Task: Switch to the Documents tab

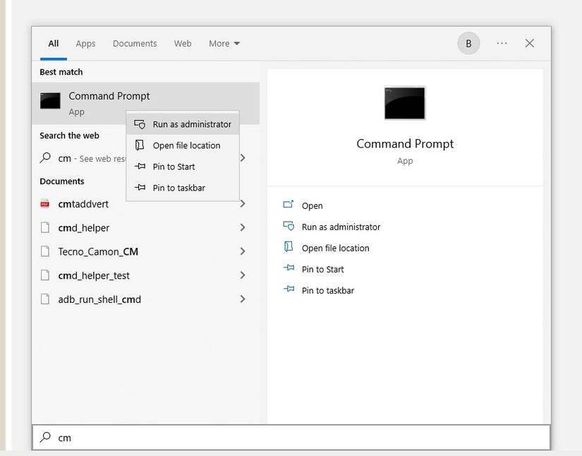Action: pos(135,44)
